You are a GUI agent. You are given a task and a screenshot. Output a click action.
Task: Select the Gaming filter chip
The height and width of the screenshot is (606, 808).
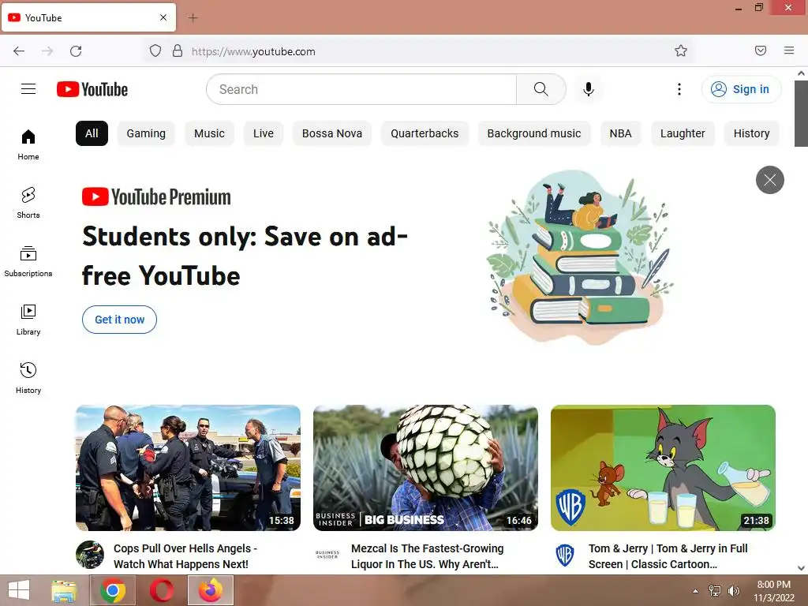click(146, 133)
